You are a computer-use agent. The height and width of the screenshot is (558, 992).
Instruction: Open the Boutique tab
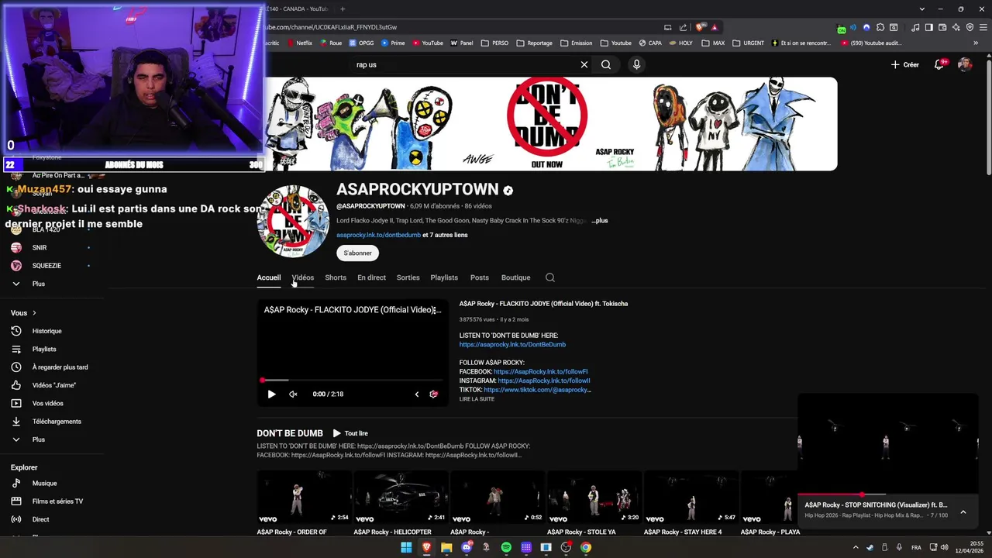click(515, 277)
